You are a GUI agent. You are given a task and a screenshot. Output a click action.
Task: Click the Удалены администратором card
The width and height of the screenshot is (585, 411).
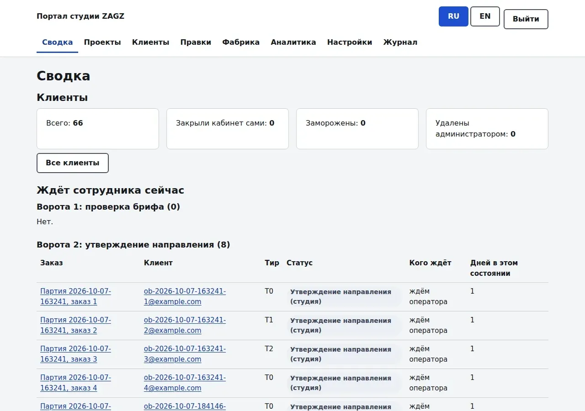point(487,129)
